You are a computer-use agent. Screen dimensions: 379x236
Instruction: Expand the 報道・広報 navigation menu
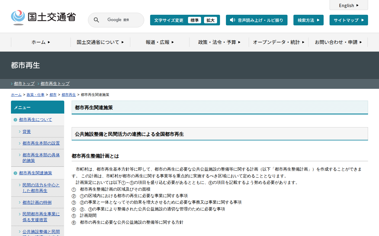[x=160, y=42]
